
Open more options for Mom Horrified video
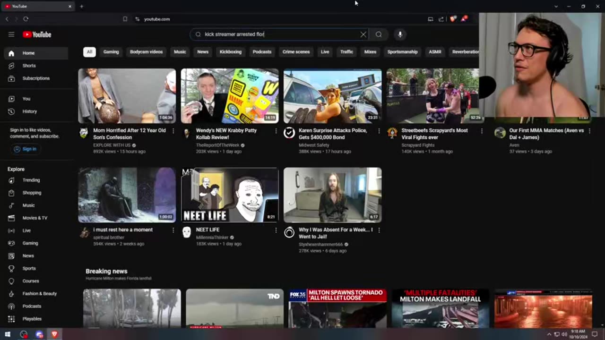point(173,131)
